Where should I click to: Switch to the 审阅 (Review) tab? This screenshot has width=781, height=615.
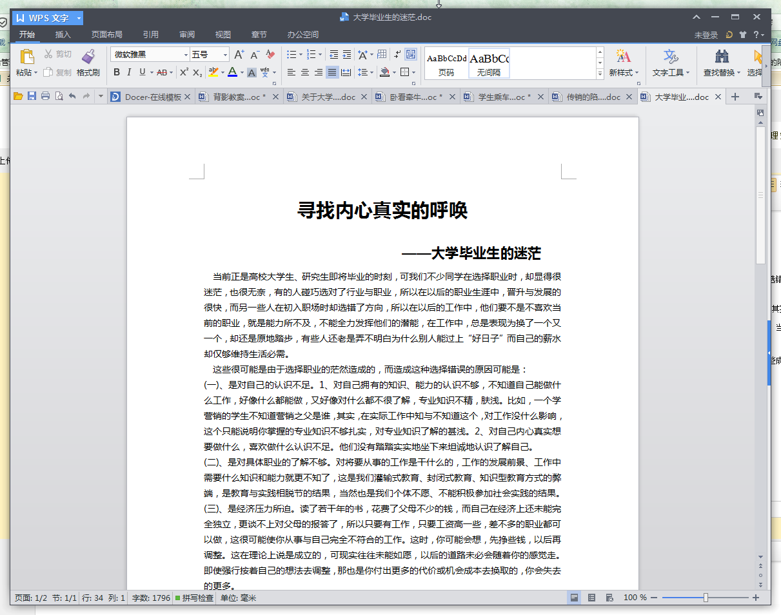(187, 35)
